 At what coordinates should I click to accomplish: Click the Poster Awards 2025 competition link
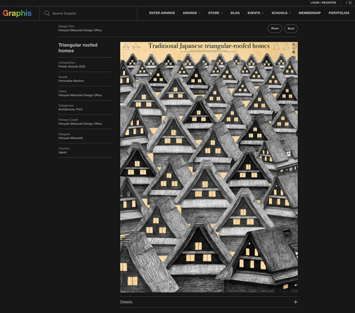pyautogui.click(x=72, y=66)
